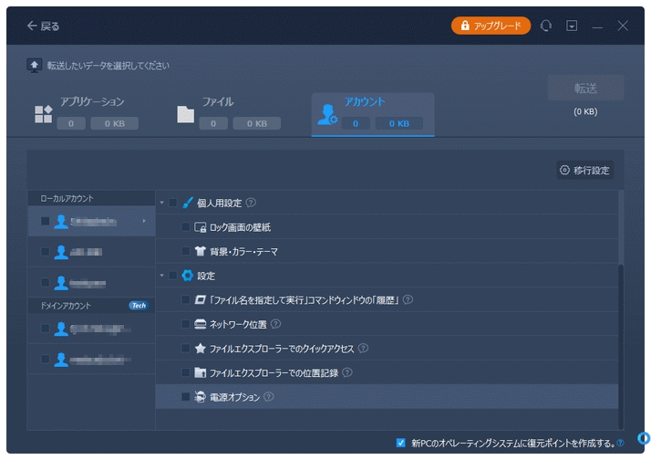Check the ロック画面の壁紙 checkbox
This screenshot has width=651, height=460.
tap(186, 226)
